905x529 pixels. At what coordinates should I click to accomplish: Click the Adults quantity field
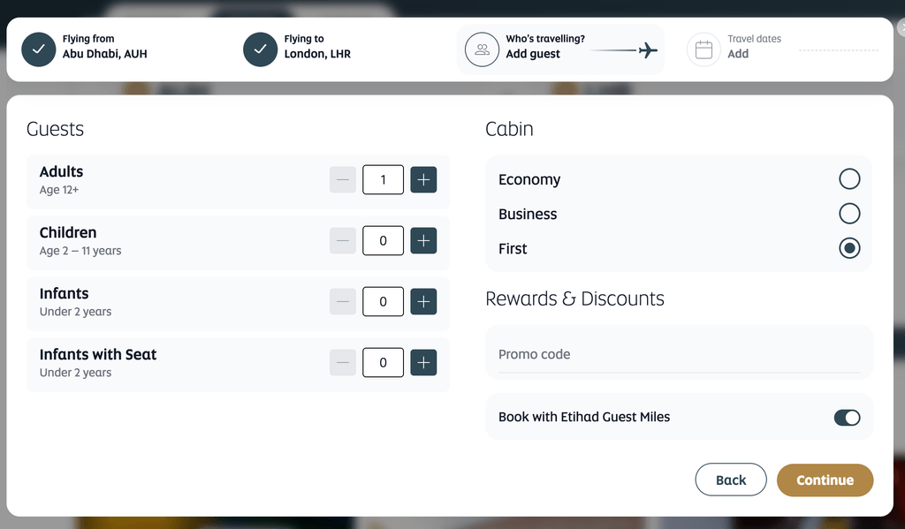pyautogui.click(x=383, y=179)
